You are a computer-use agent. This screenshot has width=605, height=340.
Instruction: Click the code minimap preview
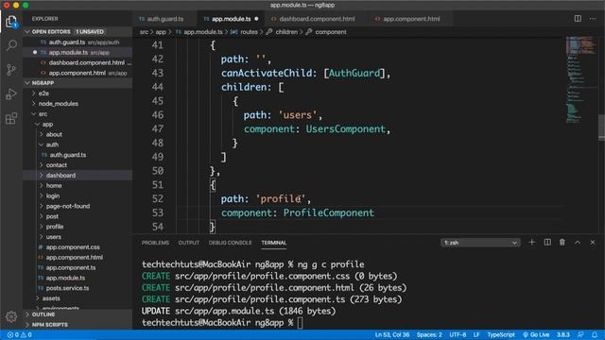point(580,79)
